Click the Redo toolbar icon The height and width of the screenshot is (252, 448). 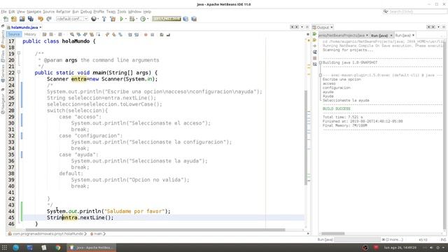pyautogui.click(x=49, y=19)
